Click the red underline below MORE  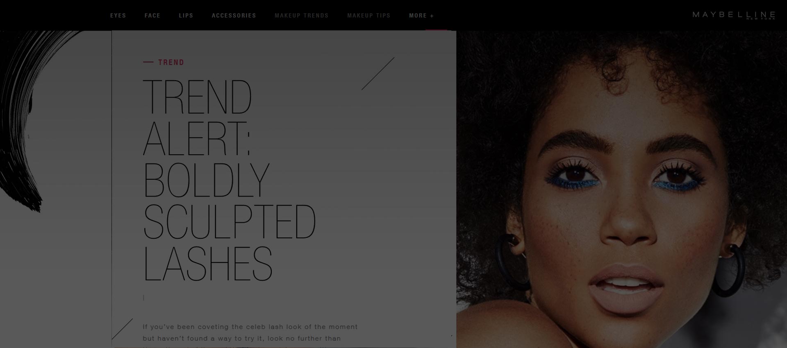coord(436,30)
